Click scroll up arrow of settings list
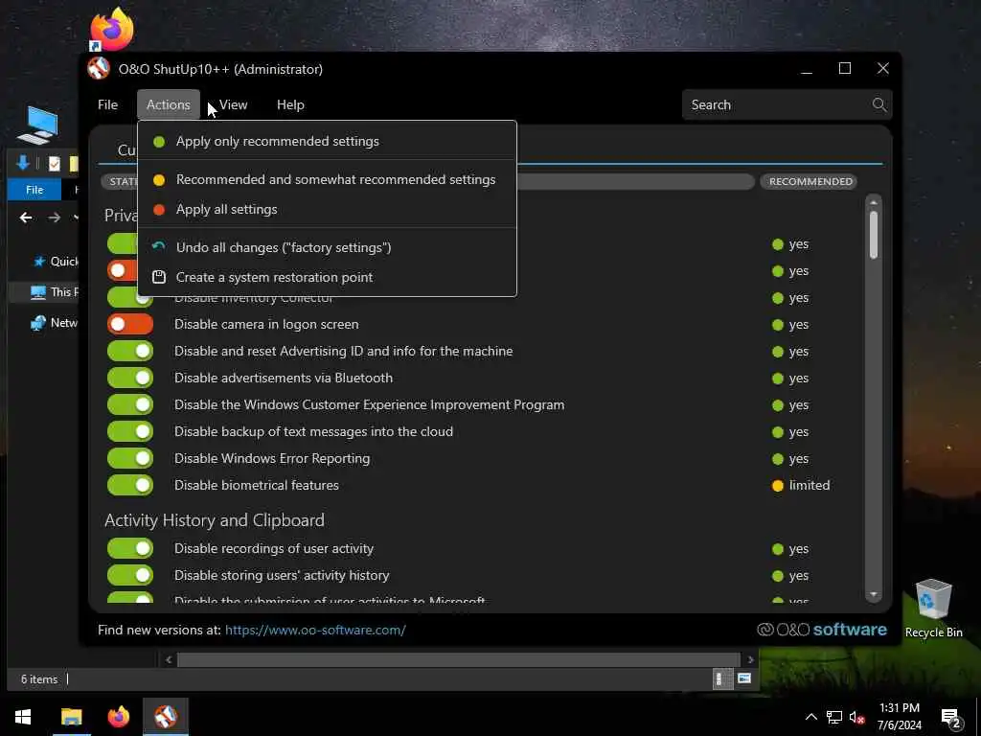This screenshot has width=981, height=736. point(874,202)
